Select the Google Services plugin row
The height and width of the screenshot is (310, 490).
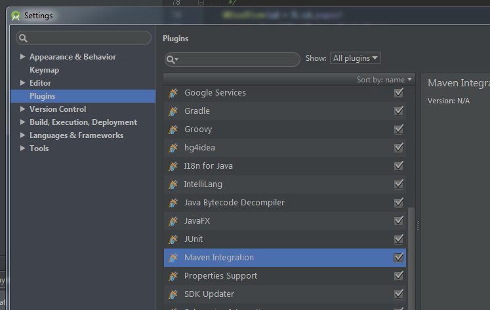coord(285,93)
